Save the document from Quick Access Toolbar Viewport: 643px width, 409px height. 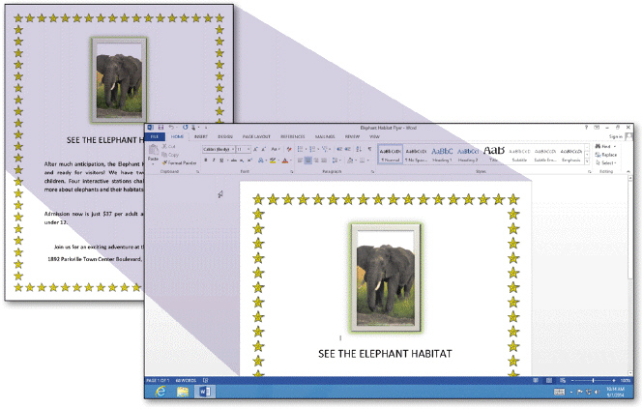tap(161, 128)
